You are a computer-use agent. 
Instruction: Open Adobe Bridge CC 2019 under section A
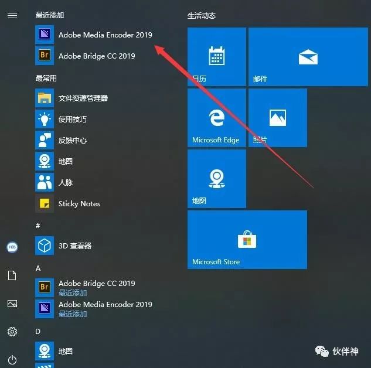[x=86, y=288]
